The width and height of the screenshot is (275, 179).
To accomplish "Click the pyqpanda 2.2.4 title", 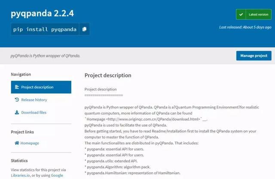I will [42, 13].
